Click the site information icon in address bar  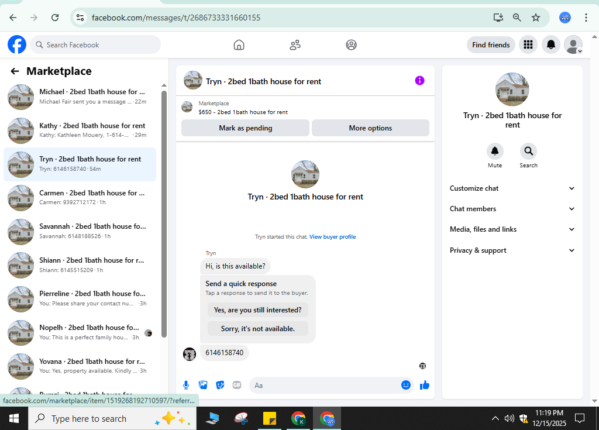[x=80, y=18]
